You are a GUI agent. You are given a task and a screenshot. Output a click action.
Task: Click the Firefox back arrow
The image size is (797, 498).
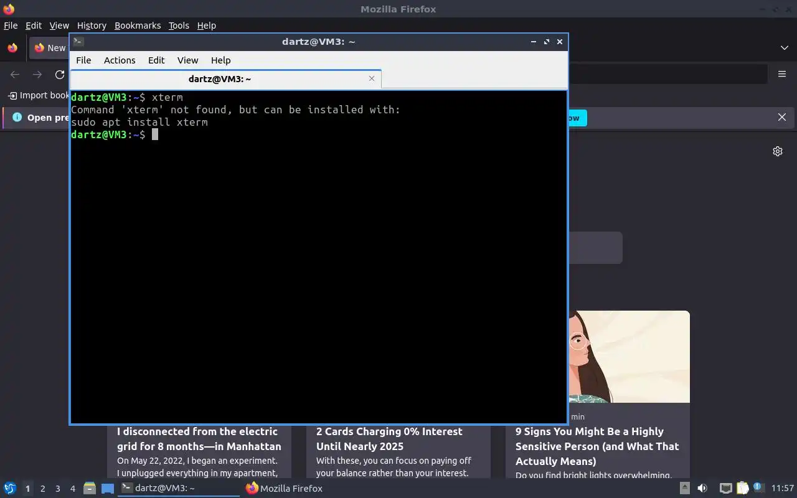click(15, 75)
